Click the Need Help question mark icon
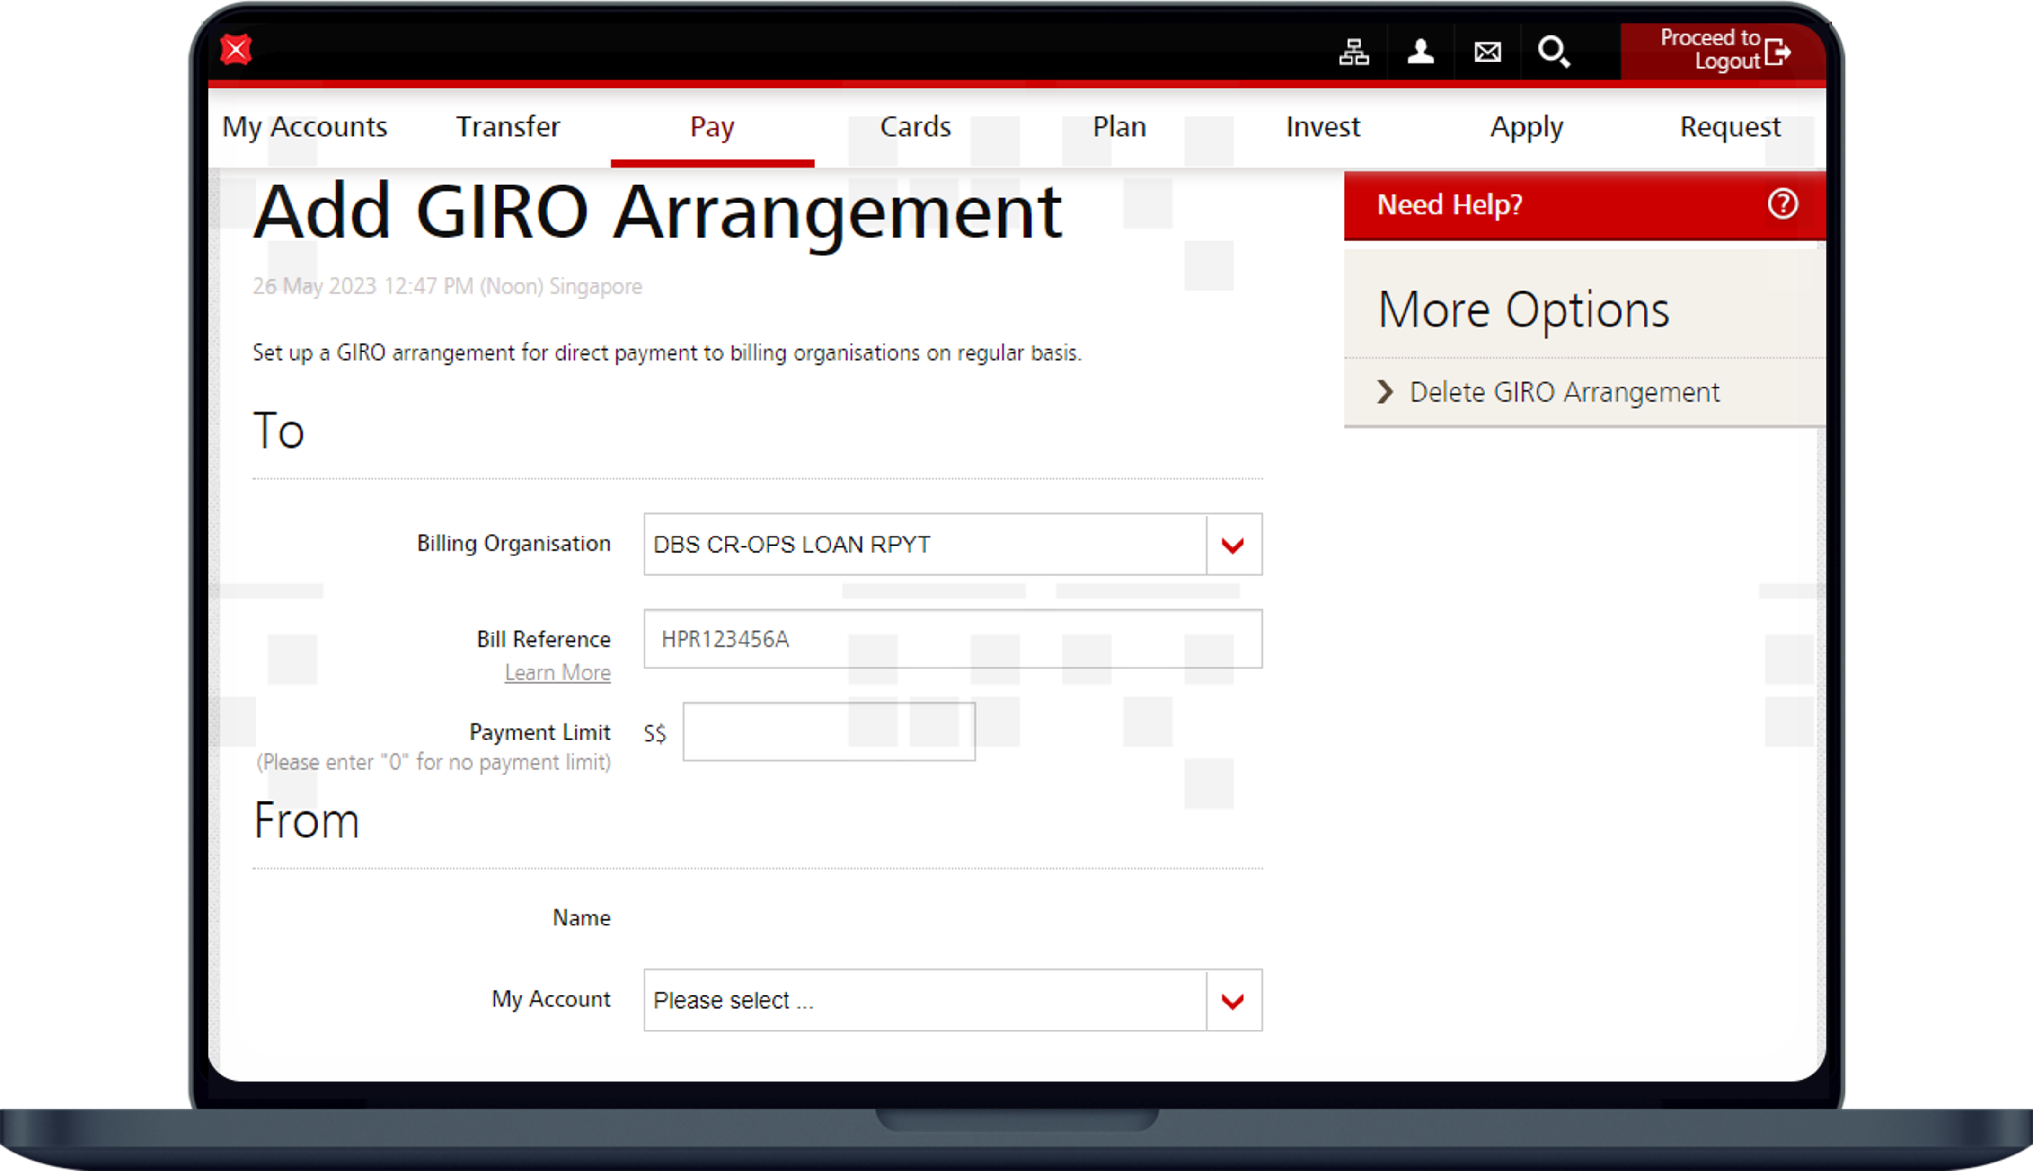 1782,204
